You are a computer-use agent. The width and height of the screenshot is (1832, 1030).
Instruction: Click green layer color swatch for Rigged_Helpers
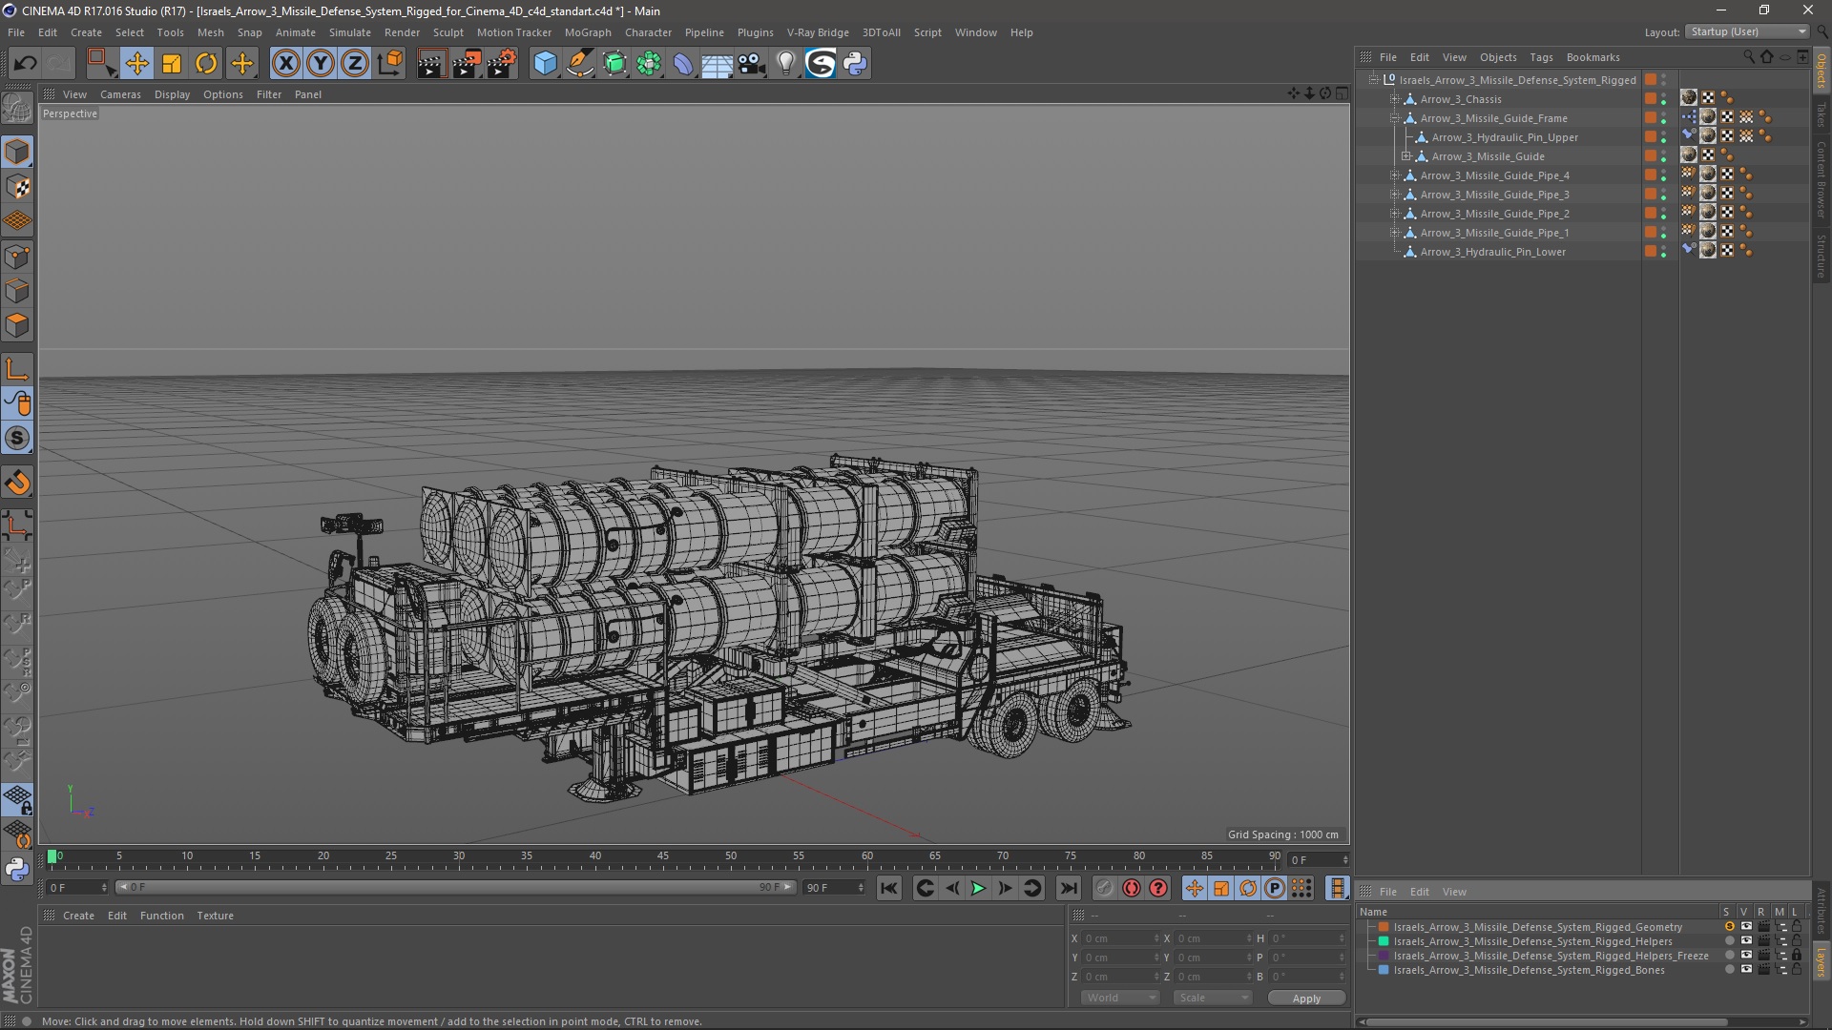point(1383,941)
